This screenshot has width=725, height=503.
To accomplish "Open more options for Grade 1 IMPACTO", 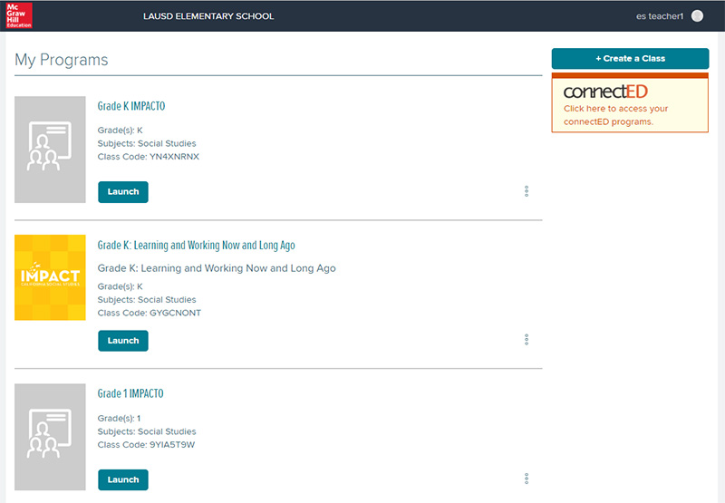I will (x=527, y=479).
